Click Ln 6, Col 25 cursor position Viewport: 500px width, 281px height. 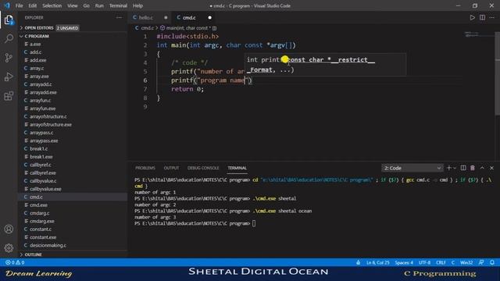(378, 262)
